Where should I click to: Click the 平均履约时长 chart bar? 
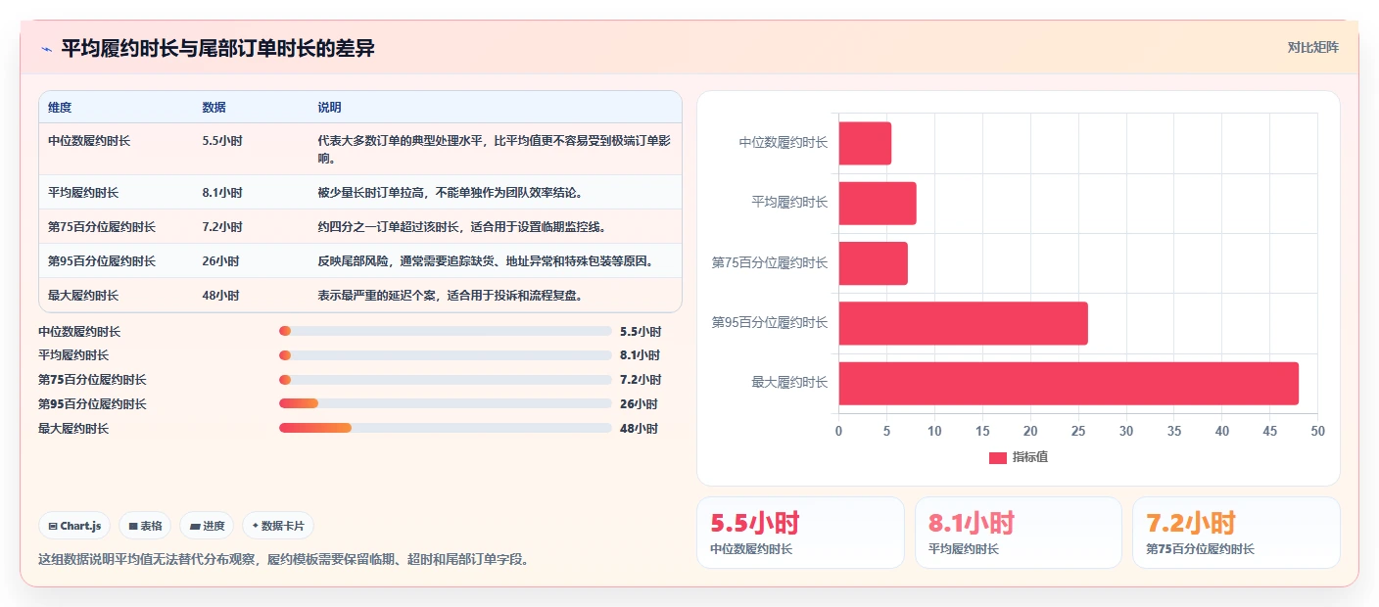click(878, 203)
